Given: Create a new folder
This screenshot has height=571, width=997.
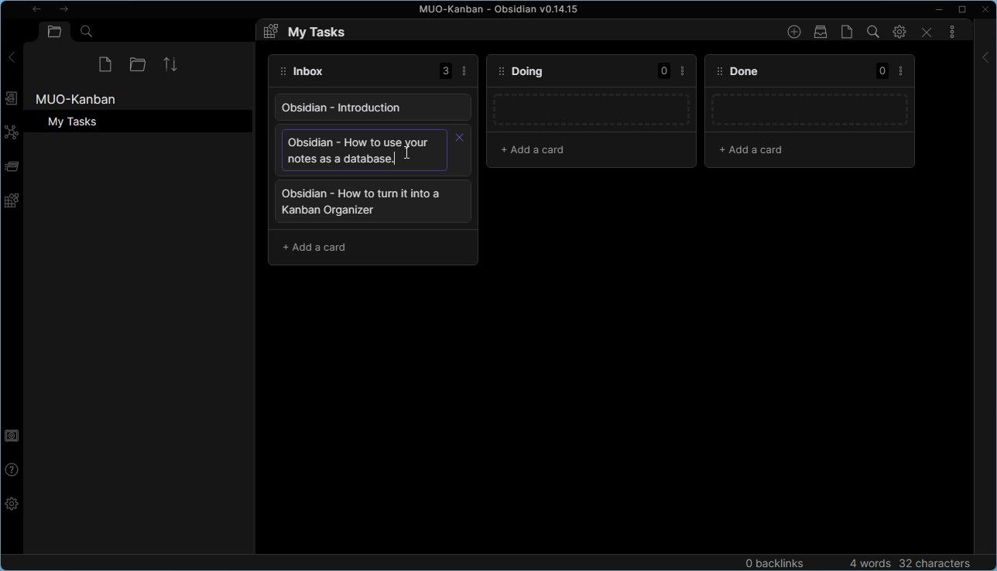Looking at the screenshot, I should (138, 64).
